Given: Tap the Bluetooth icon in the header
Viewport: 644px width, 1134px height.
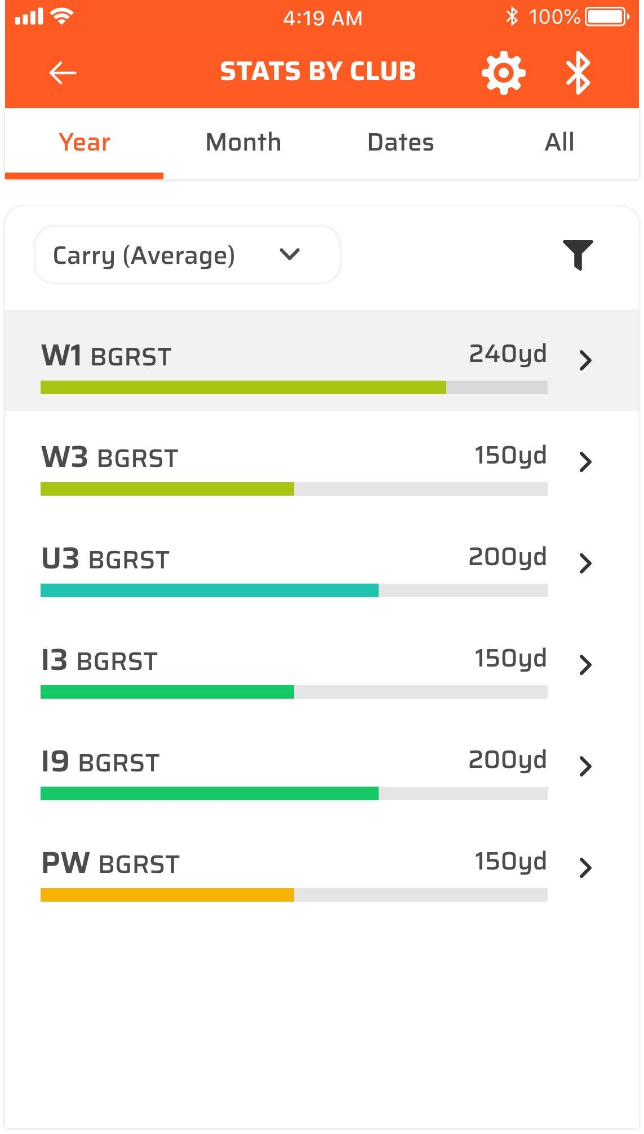Looking at the screenshot, I should click(x=578, y=73).
